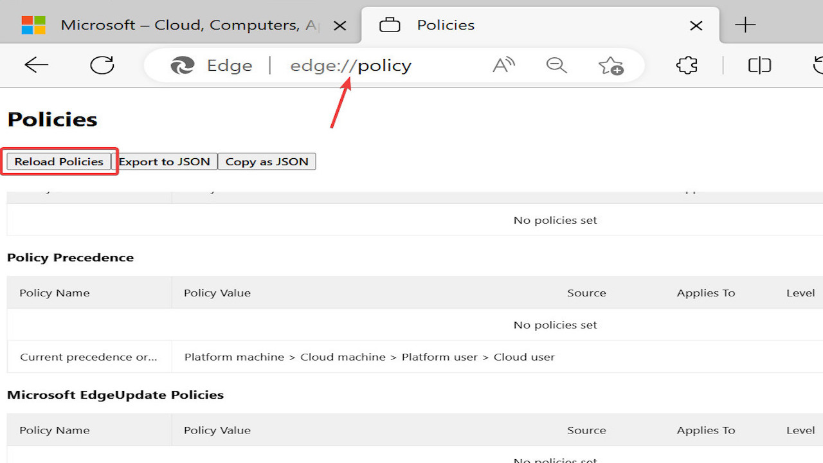Image resolution: width=823 pixels, height=463 pixels.
Task: Click the Policy Precedence section heading
Action: [70, 257]
